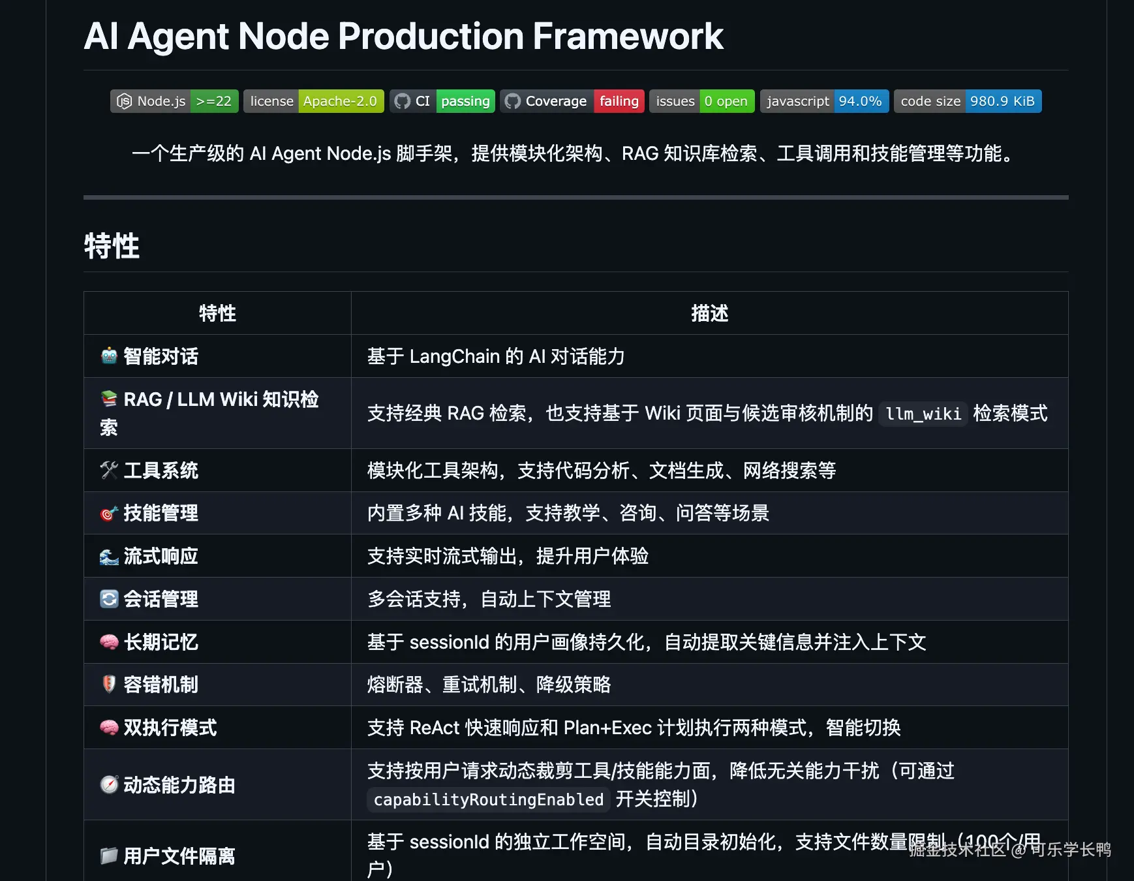Screen dimensions: 1134x881
Task: Click the target emoji beside 技能管理
Action: pos(109,514)
